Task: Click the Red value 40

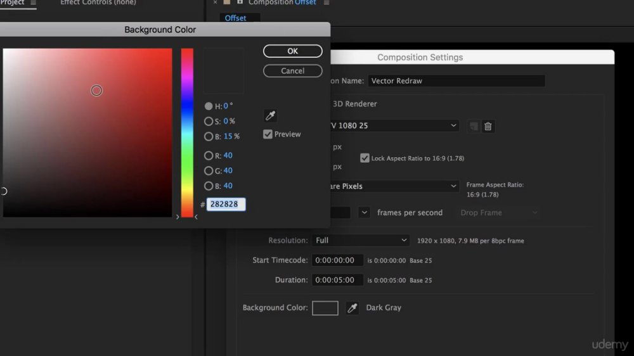Action: [228, 156]
